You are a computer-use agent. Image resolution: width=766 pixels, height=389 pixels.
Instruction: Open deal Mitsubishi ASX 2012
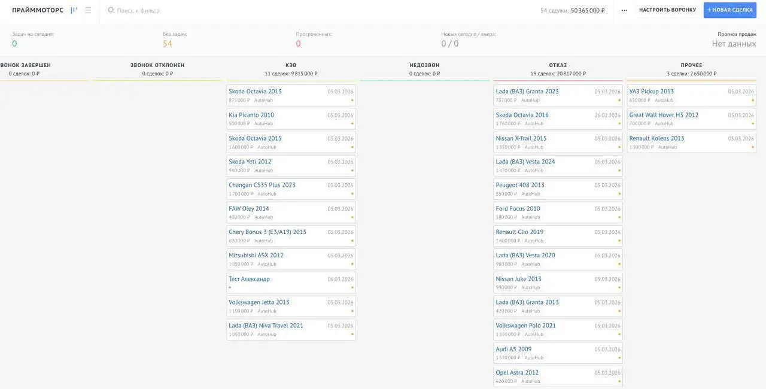point(256,256)
